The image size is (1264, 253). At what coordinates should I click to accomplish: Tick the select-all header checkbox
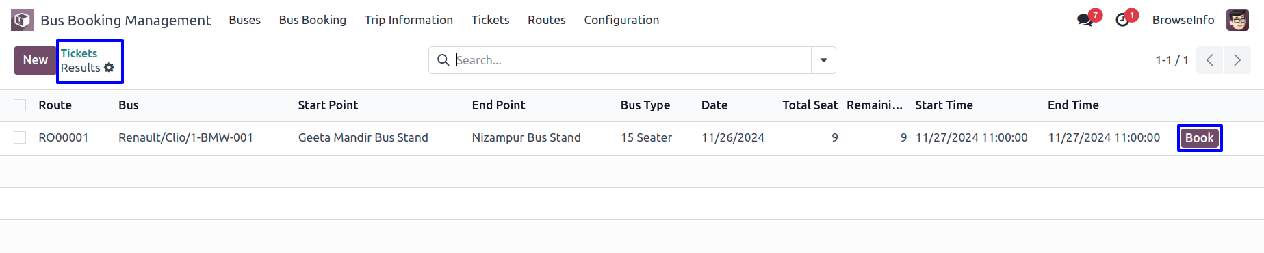point(20,105)
